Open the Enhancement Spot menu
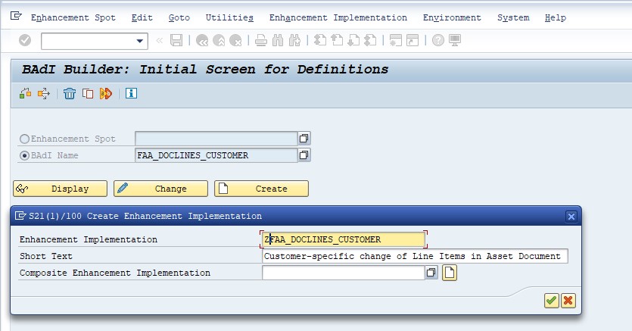The height and width of the screenshot is (331, 632). pos(73,17)
